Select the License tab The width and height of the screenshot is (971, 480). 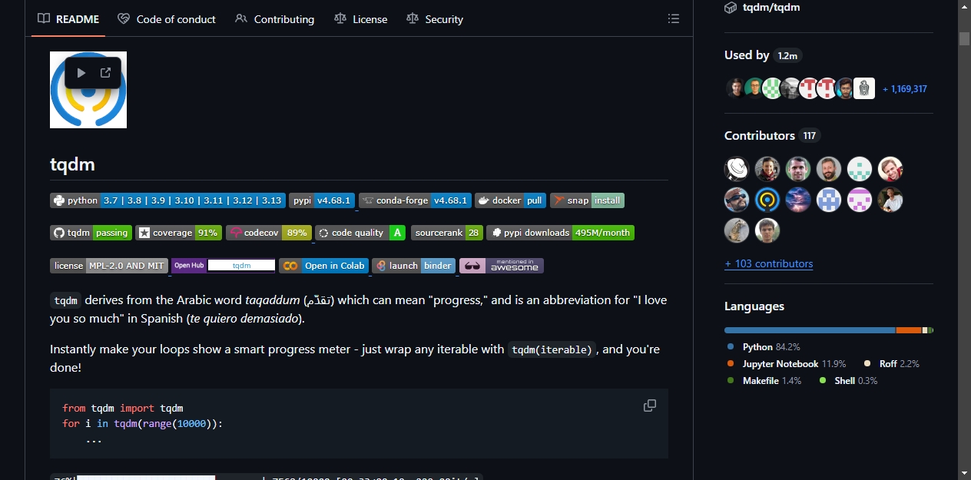point(361,19)
